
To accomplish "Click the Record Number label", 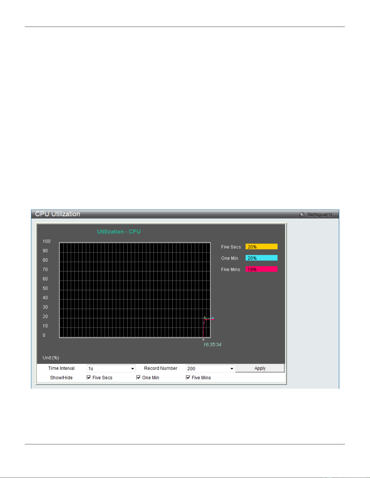I will pyautogui.click(x=161, y=368).
